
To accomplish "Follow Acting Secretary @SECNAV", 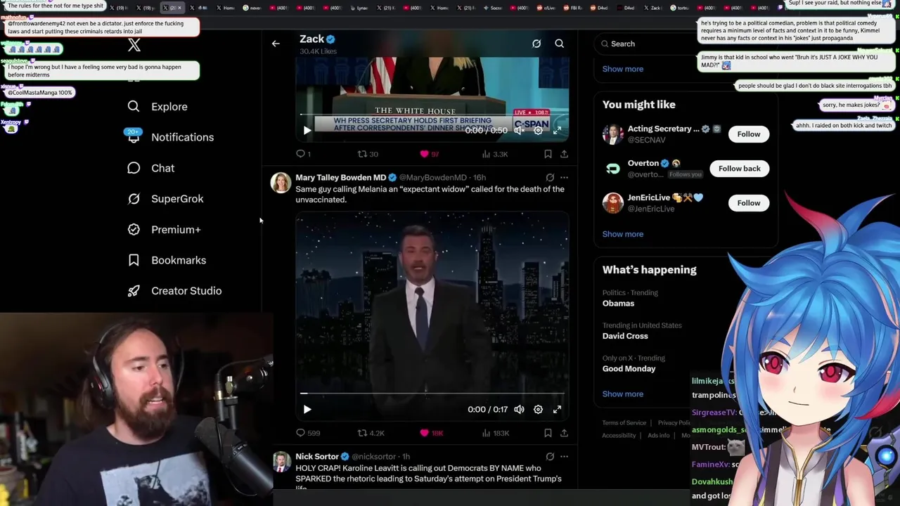I will point(748,134).
